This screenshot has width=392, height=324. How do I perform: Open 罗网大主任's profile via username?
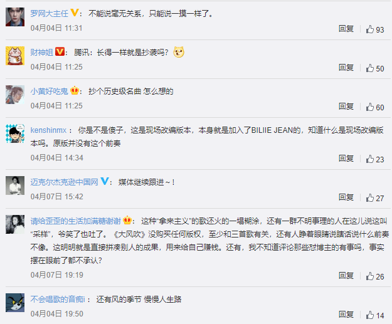point(50,14)
